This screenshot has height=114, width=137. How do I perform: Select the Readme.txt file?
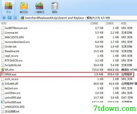coord(12,51)
